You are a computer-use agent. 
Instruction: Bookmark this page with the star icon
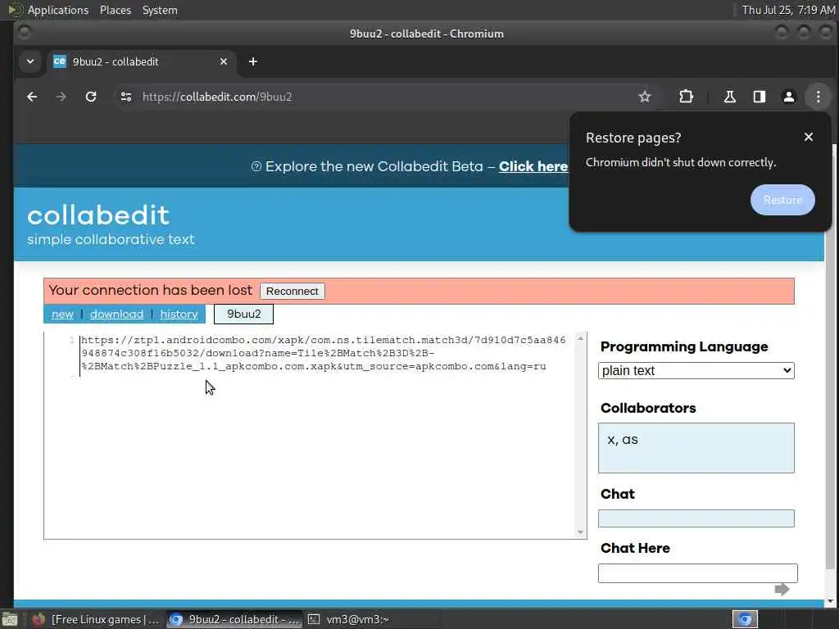point(645,97)
